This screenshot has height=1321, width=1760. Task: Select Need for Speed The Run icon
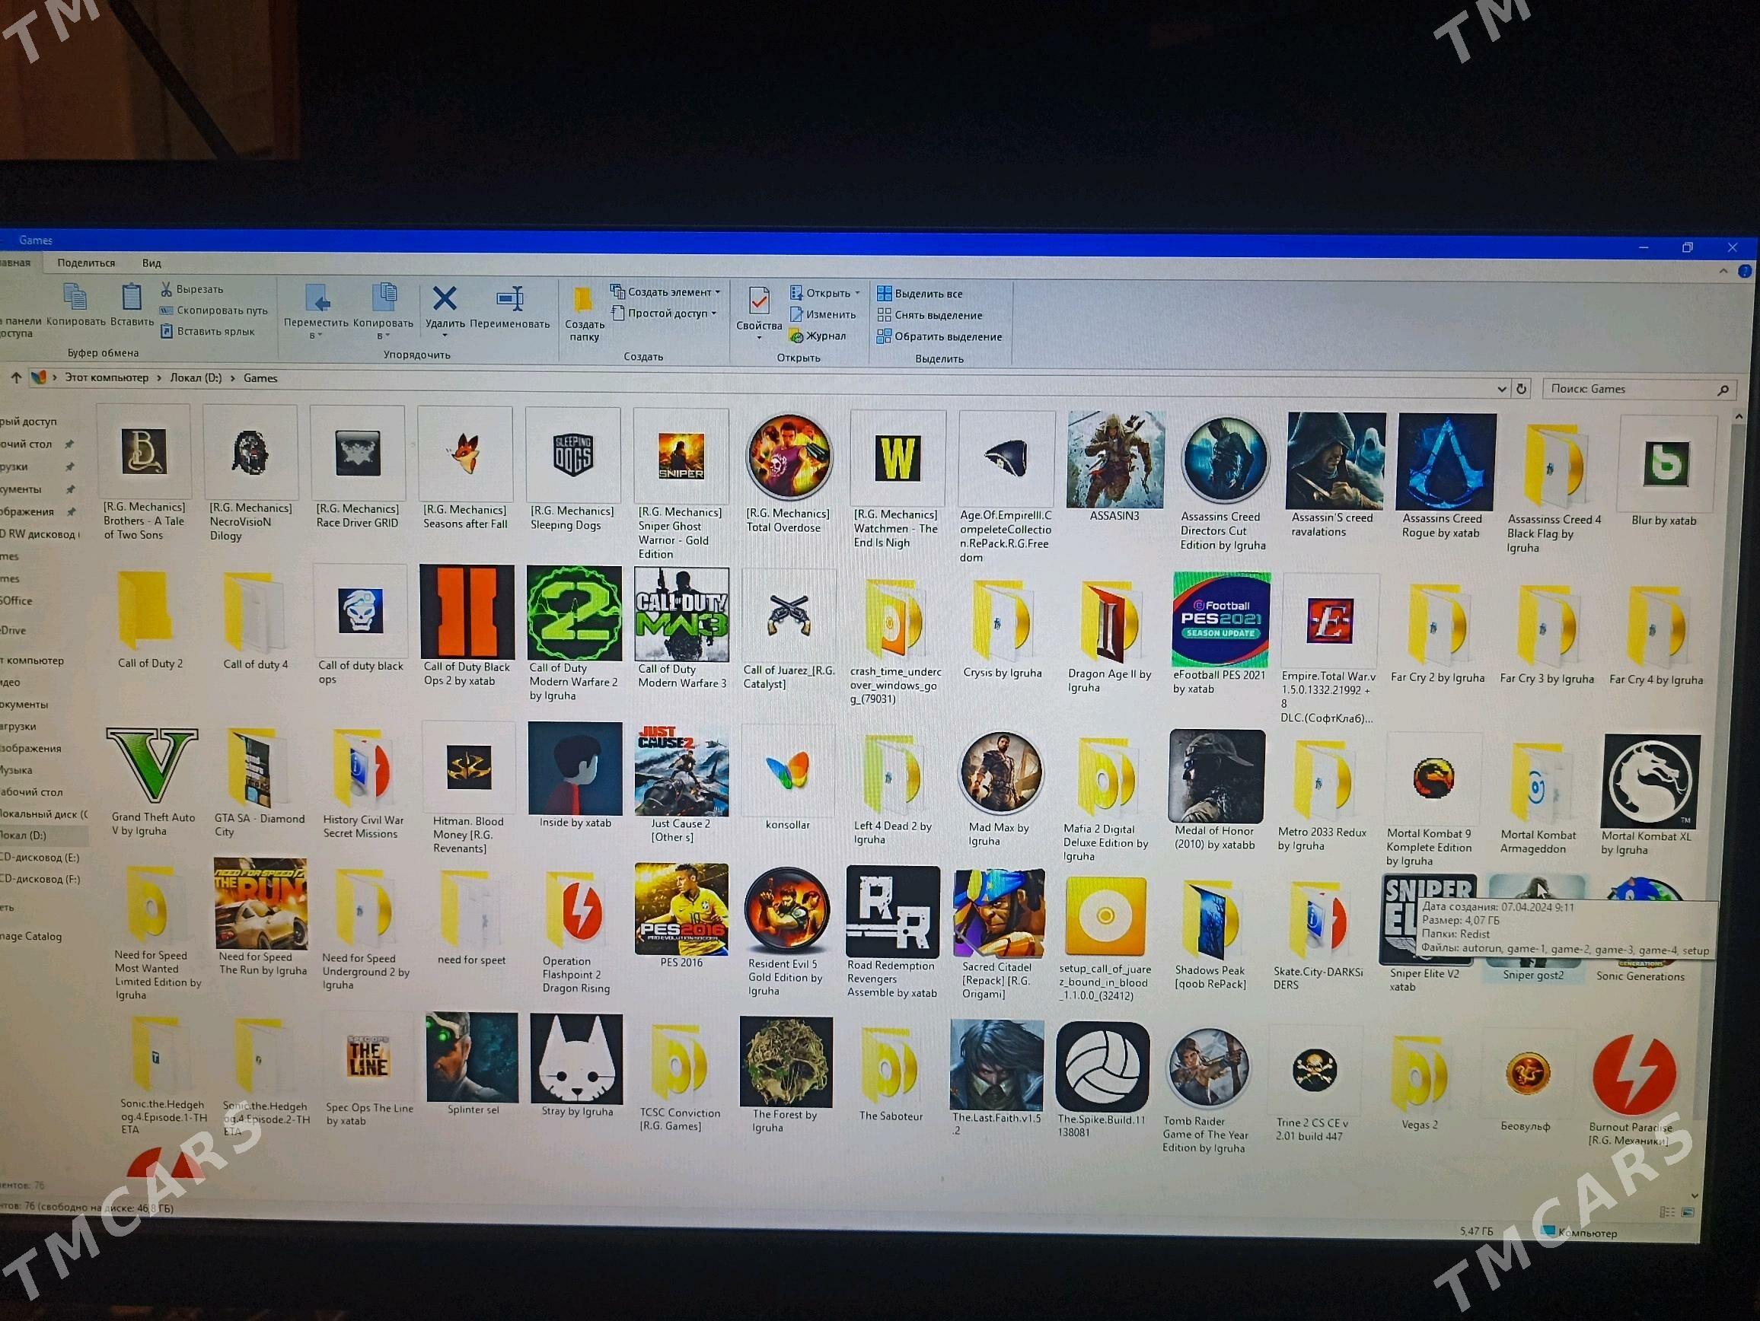point(261,904)
